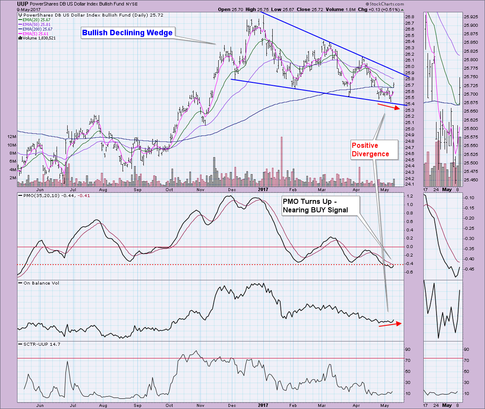Image resolution: width=485 pixels, height=409 pixels.
Task: Click the 'PMO Turns Up - Nearing BUY Signal' note
Action: [320, 206]
